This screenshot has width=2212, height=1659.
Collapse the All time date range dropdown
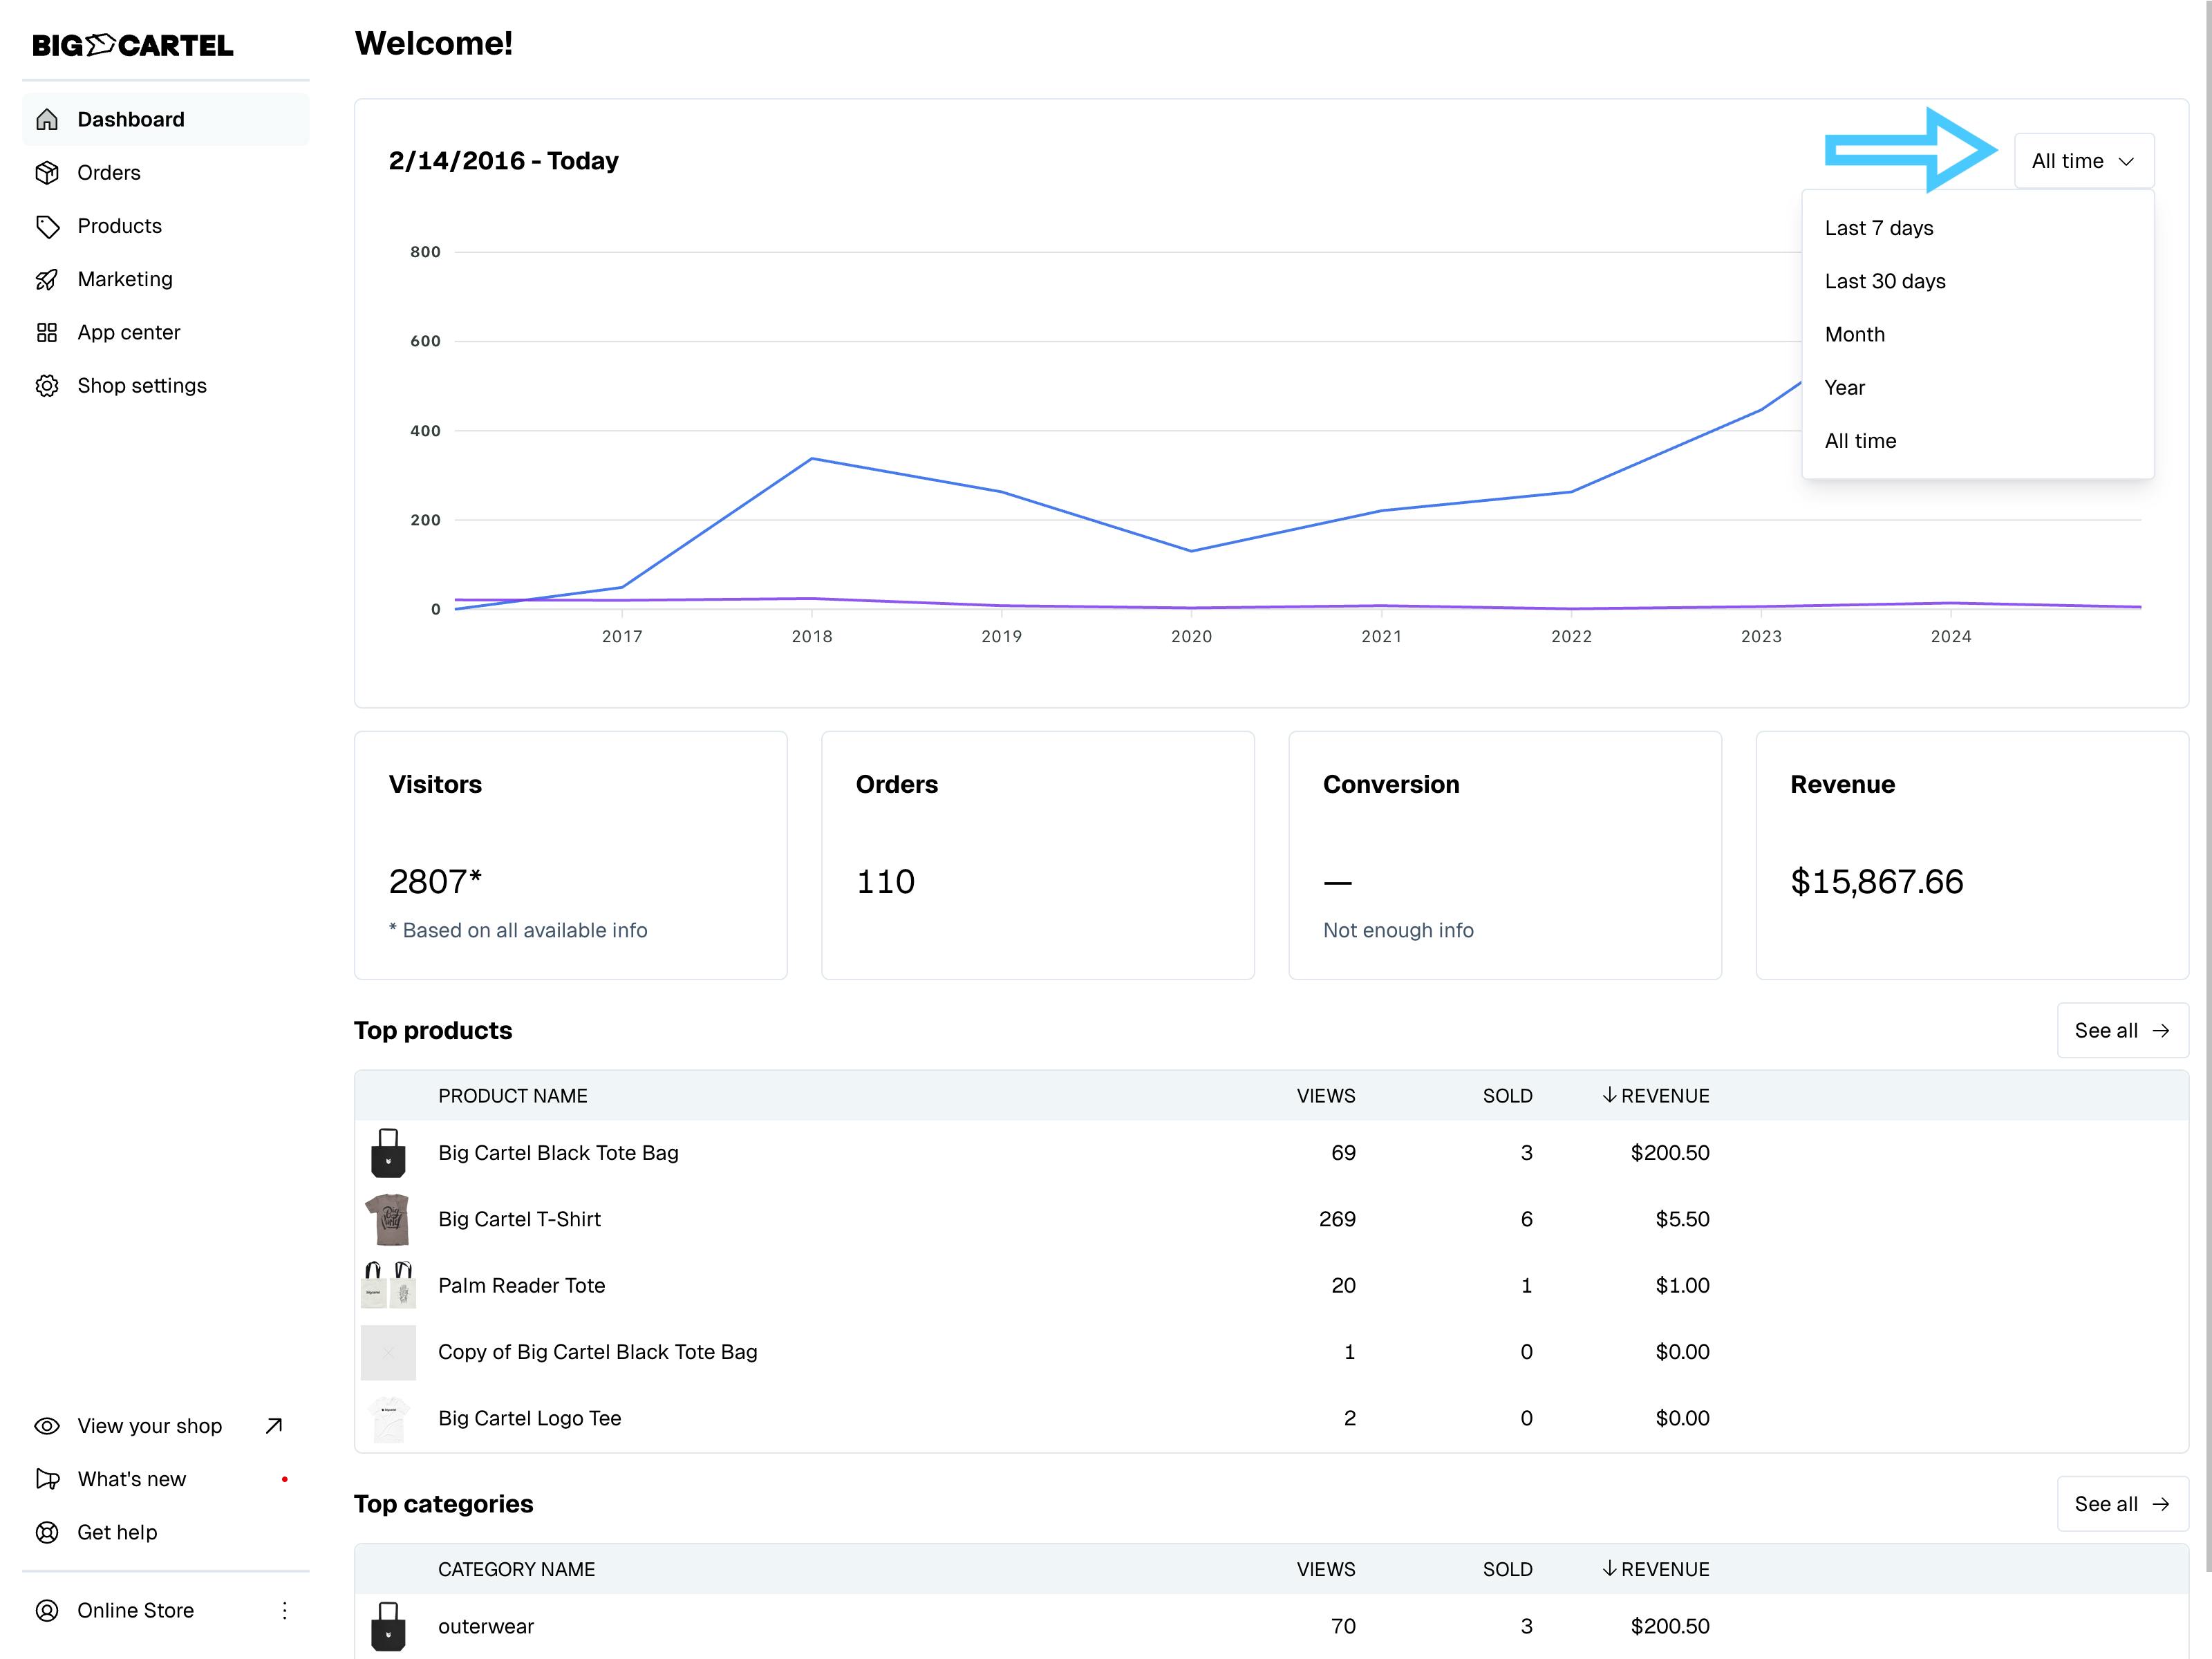(x=2084, y=161)
